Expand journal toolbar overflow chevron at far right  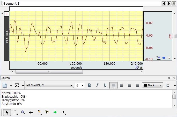click(x=175, y=85)
